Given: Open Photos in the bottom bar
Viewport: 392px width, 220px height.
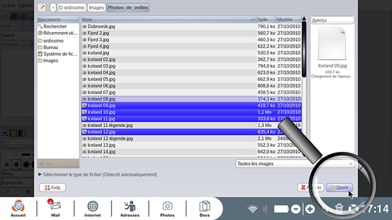Looking at the screenshot, I should [x=167, y=209].
